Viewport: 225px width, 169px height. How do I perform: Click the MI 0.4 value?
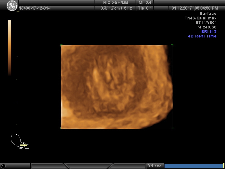(x=145, y=3)
